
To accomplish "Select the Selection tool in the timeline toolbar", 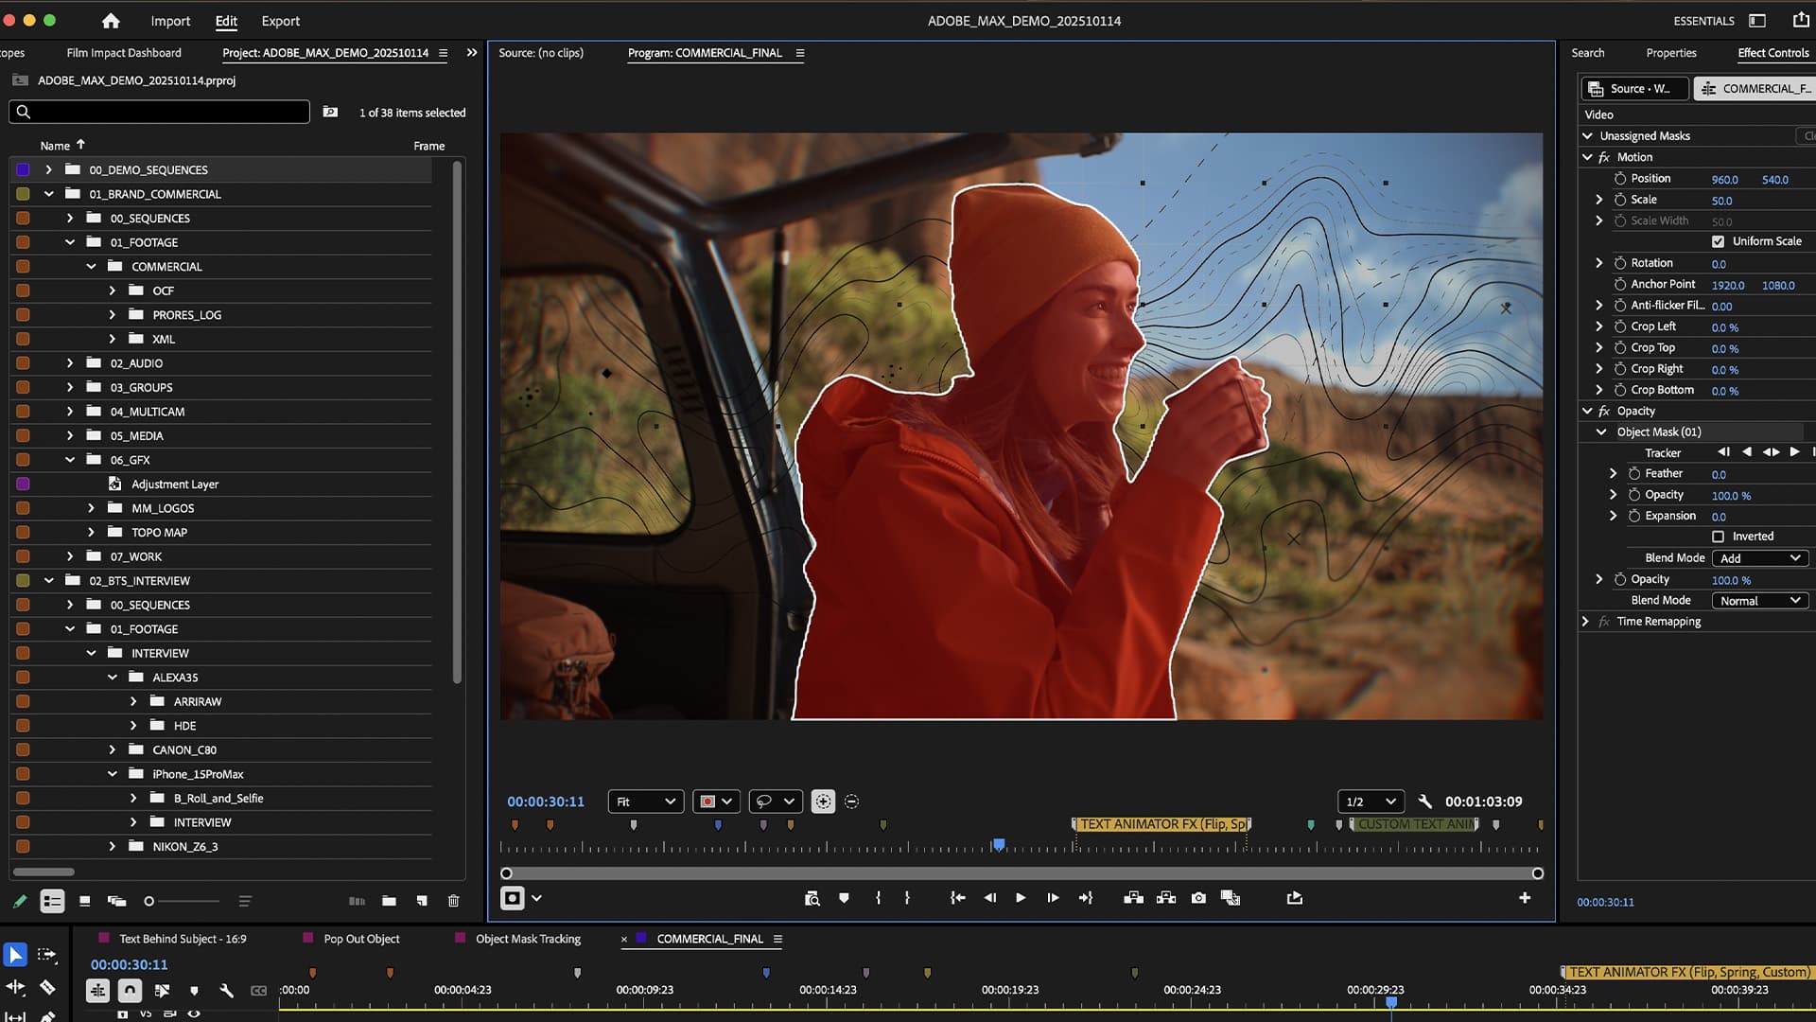I will point(14,954).
